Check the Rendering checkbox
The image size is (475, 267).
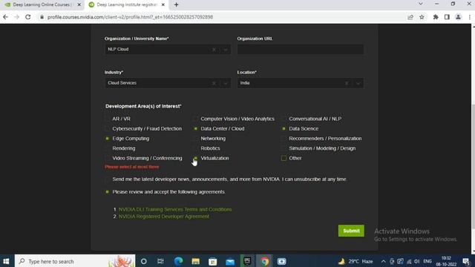[107, 148]
